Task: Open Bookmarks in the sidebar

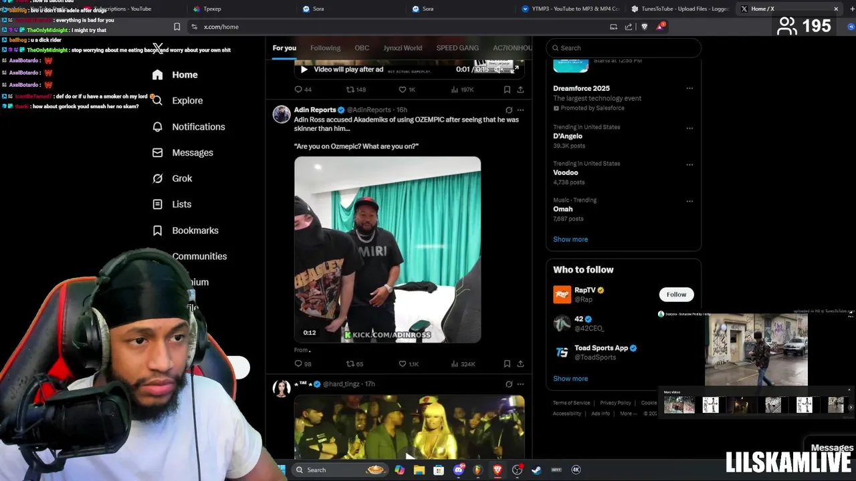Action: 185,230
